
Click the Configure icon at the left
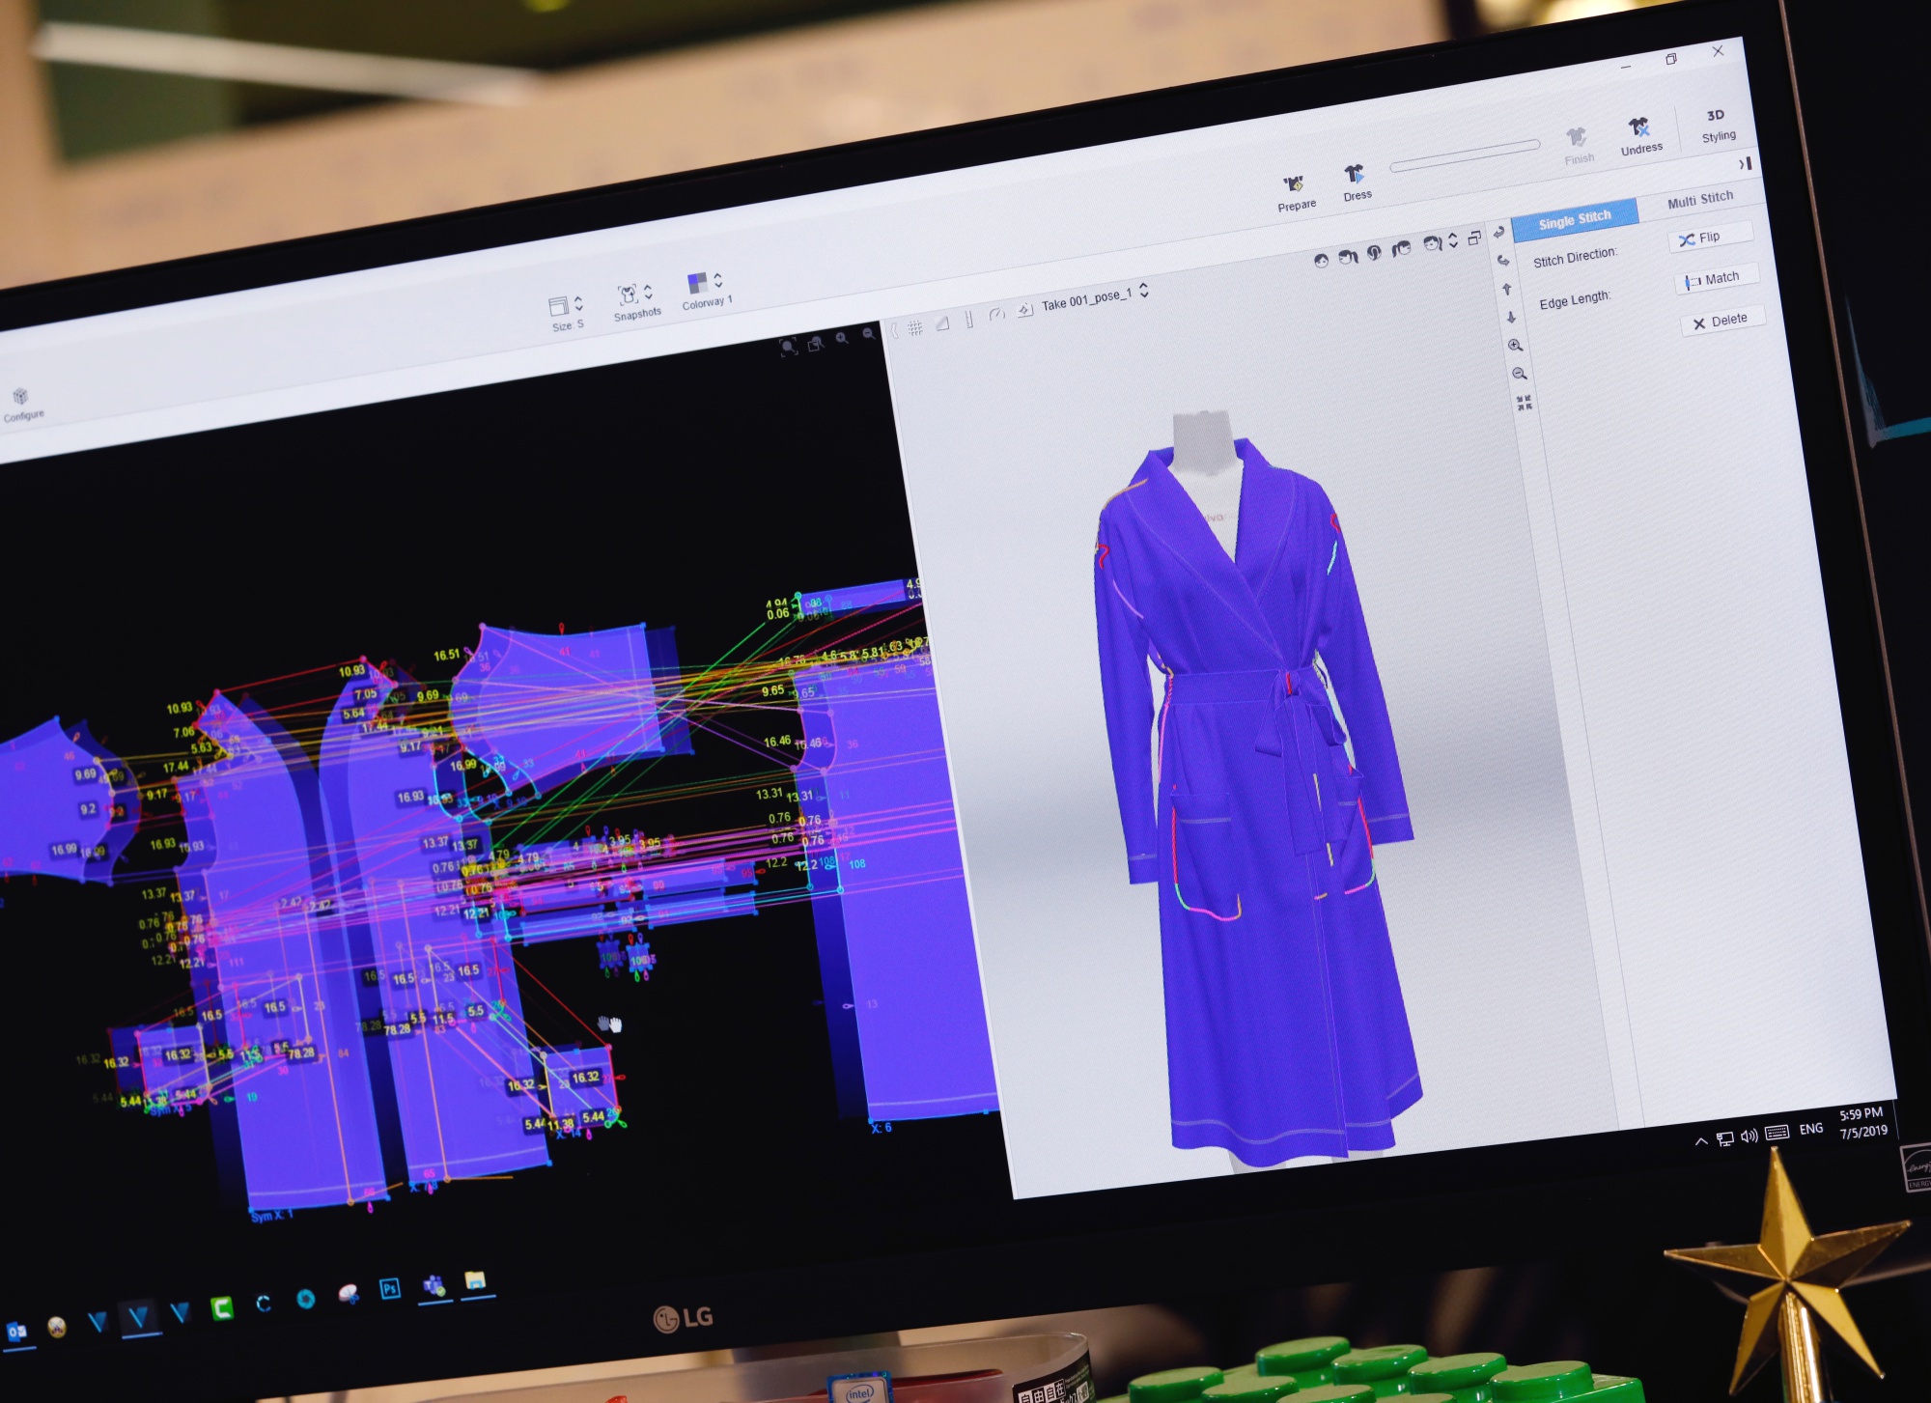[x=21, y=398]
